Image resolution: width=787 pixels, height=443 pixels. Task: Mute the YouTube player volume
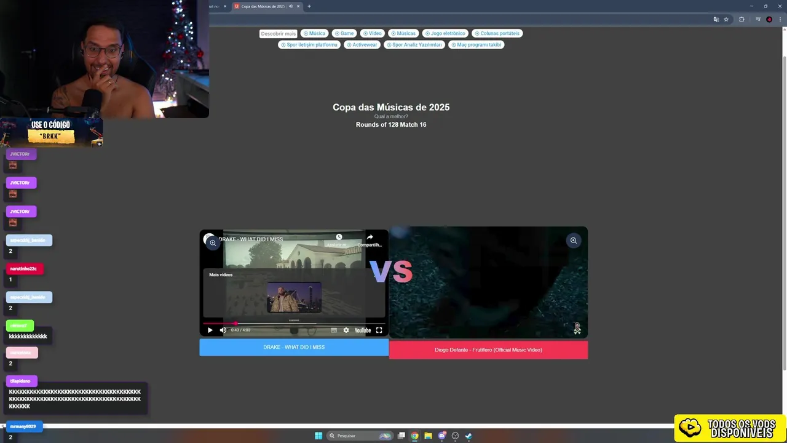point(223,330)
